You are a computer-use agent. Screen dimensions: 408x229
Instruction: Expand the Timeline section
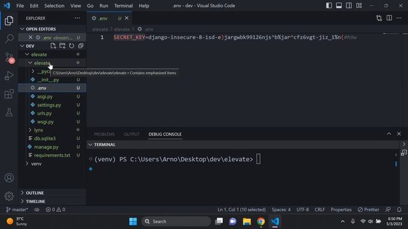point(52,201)
